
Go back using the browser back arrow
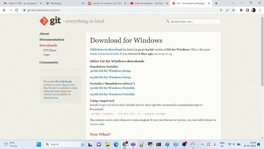point(4,10)
